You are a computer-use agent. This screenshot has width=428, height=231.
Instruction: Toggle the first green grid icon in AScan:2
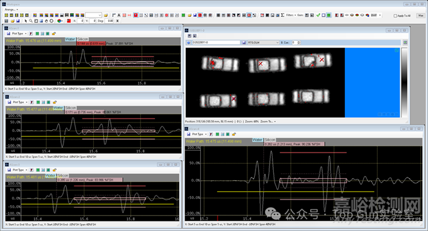pos(38,102)
